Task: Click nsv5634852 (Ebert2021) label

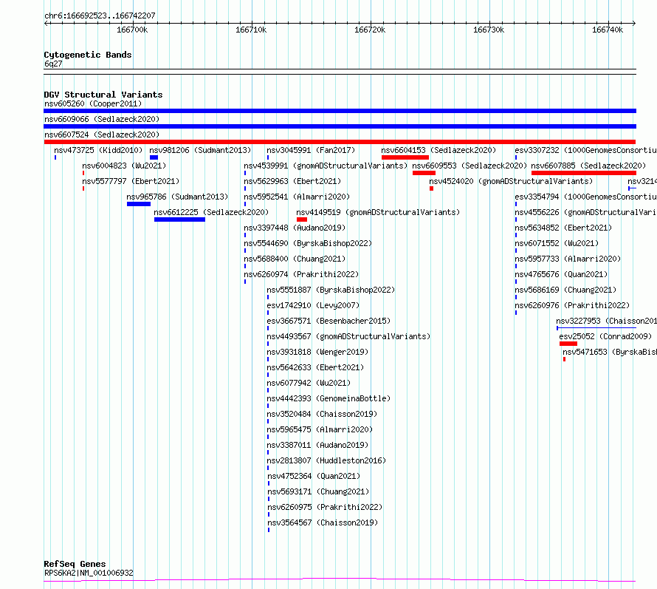Action: (563, 228)
